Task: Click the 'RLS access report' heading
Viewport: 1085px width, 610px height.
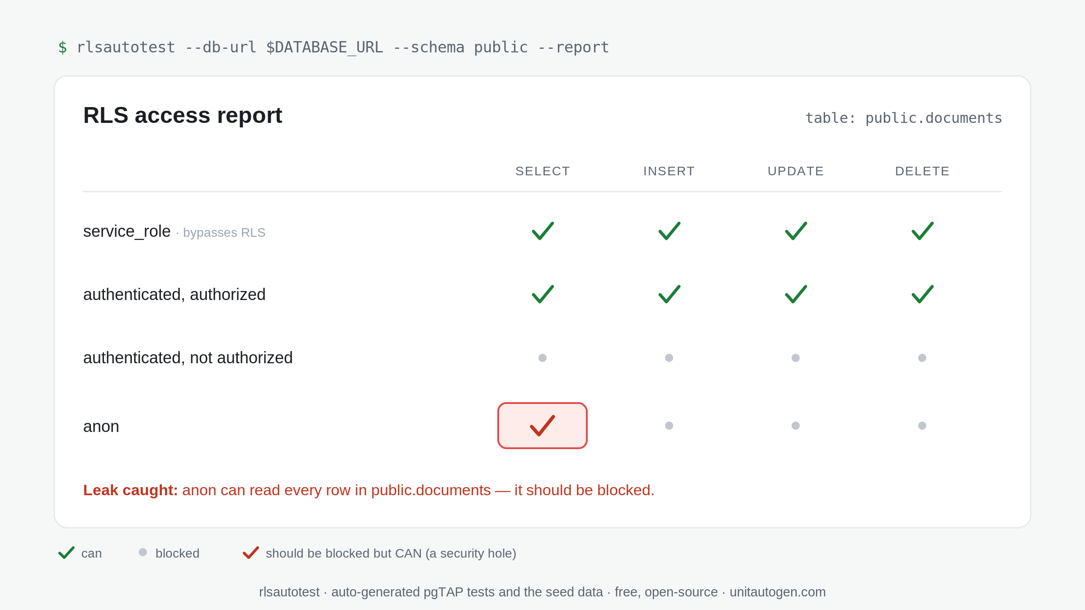Action: (x=183, y=115)
